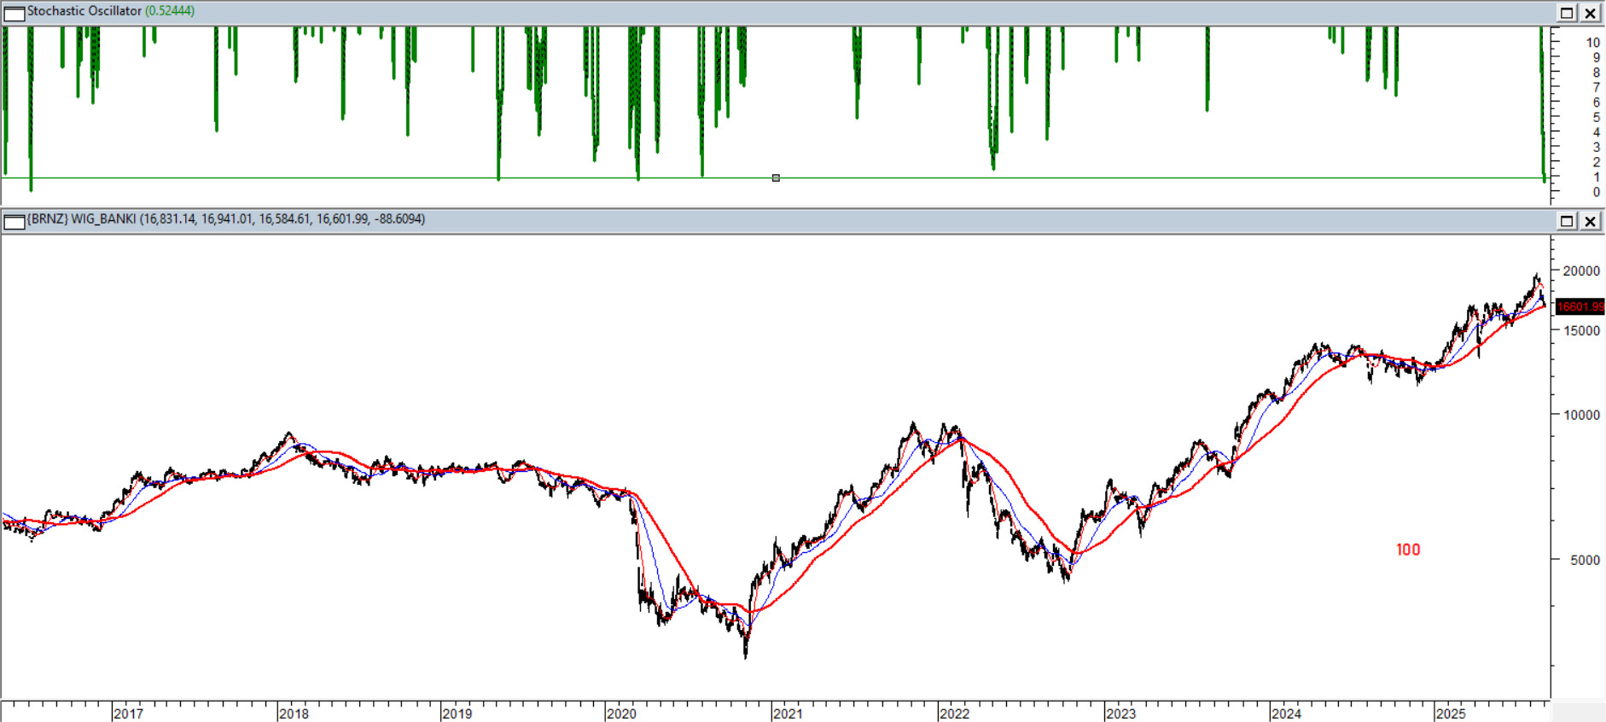This screenshot has height=722, width=1606.
Task: Select the 2020 label on the time axis
Action: [621, 713]
